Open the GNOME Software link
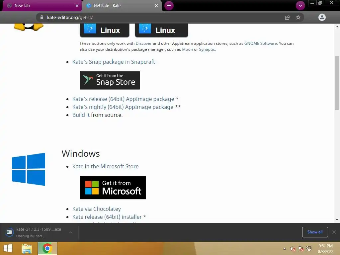The height and width of the screenshot is (255, 340). pos(260,43)
